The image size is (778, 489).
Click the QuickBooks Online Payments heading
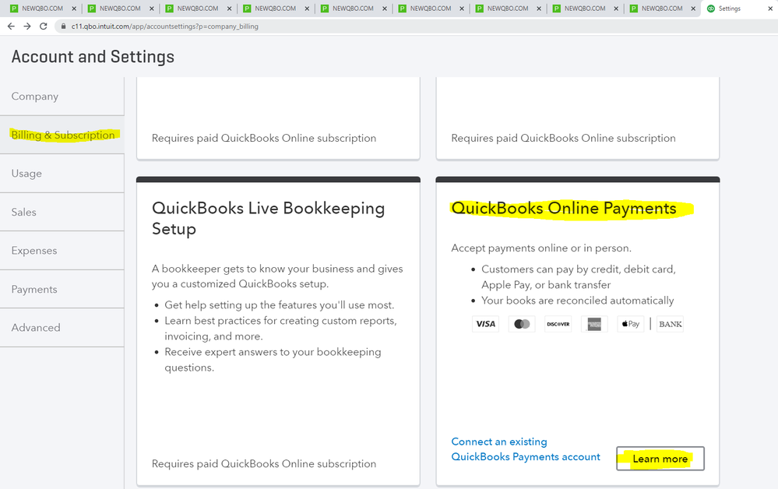coord(564,209)
